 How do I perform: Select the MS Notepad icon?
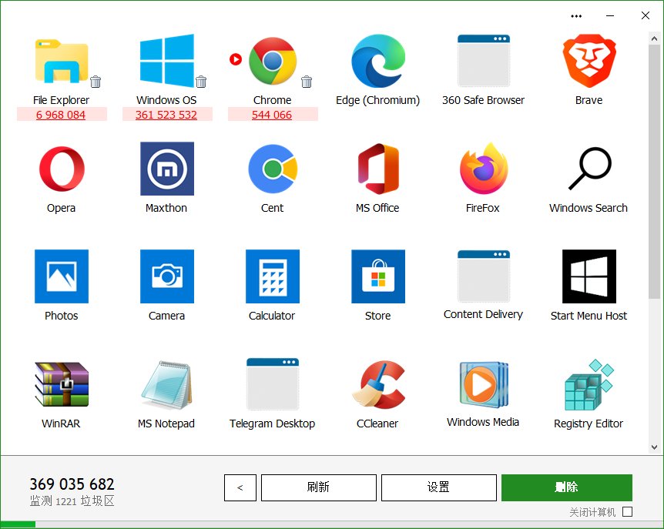coord(167,385)
